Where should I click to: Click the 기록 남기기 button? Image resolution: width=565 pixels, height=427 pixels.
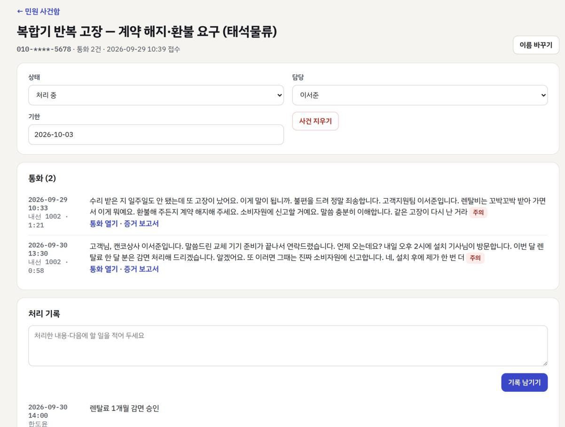pyautogui.click(x=525, y=382)
